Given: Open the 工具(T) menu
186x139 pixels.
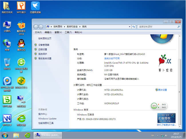Looking at the screenshot, I should [68, 32].
